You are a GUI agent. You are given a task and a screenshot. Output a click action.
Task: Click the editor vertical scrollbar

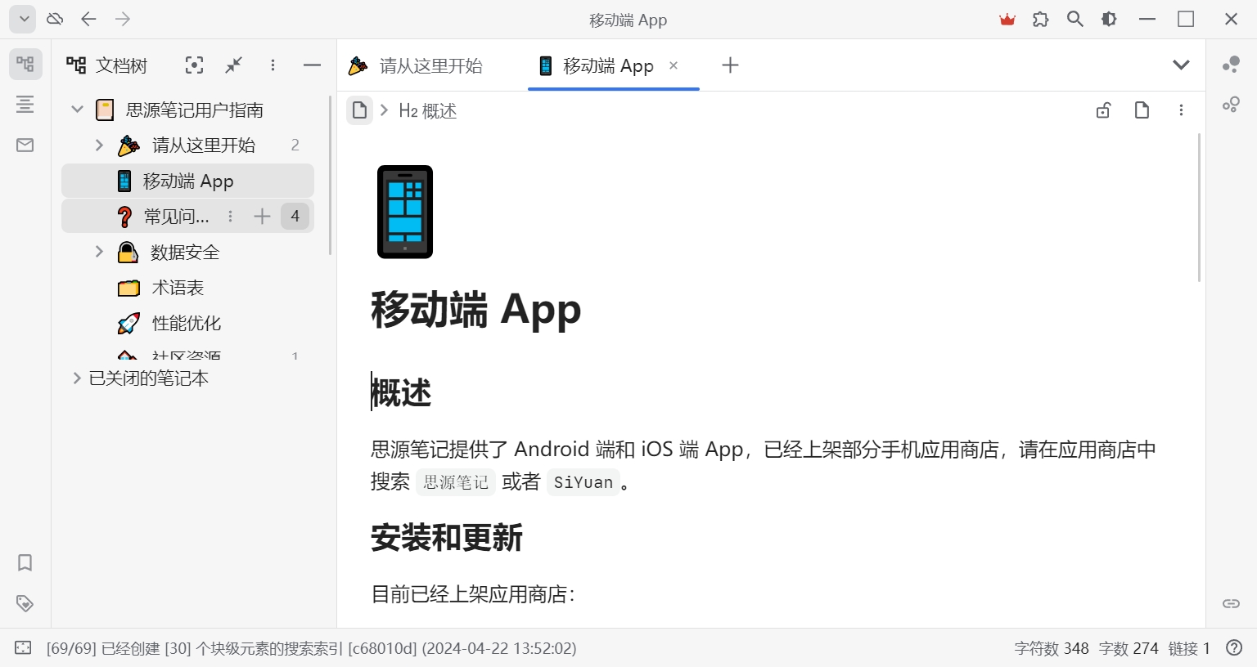click(1200, 208)
